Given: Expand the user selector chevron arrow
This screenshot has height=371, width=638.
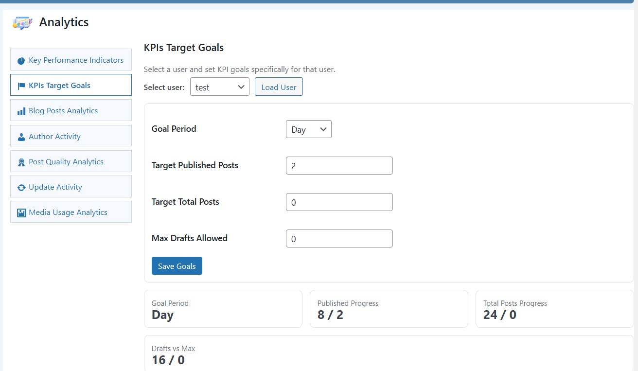Looking at the screenshot, I should (x=241, y=87).
